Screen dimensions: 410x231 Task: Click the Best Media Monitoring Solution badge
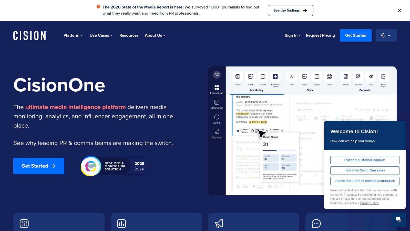click(116, 166)
